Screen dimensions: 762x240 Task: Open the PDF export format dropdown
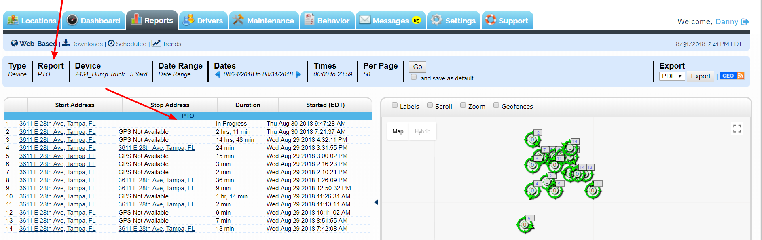(672, 76)
